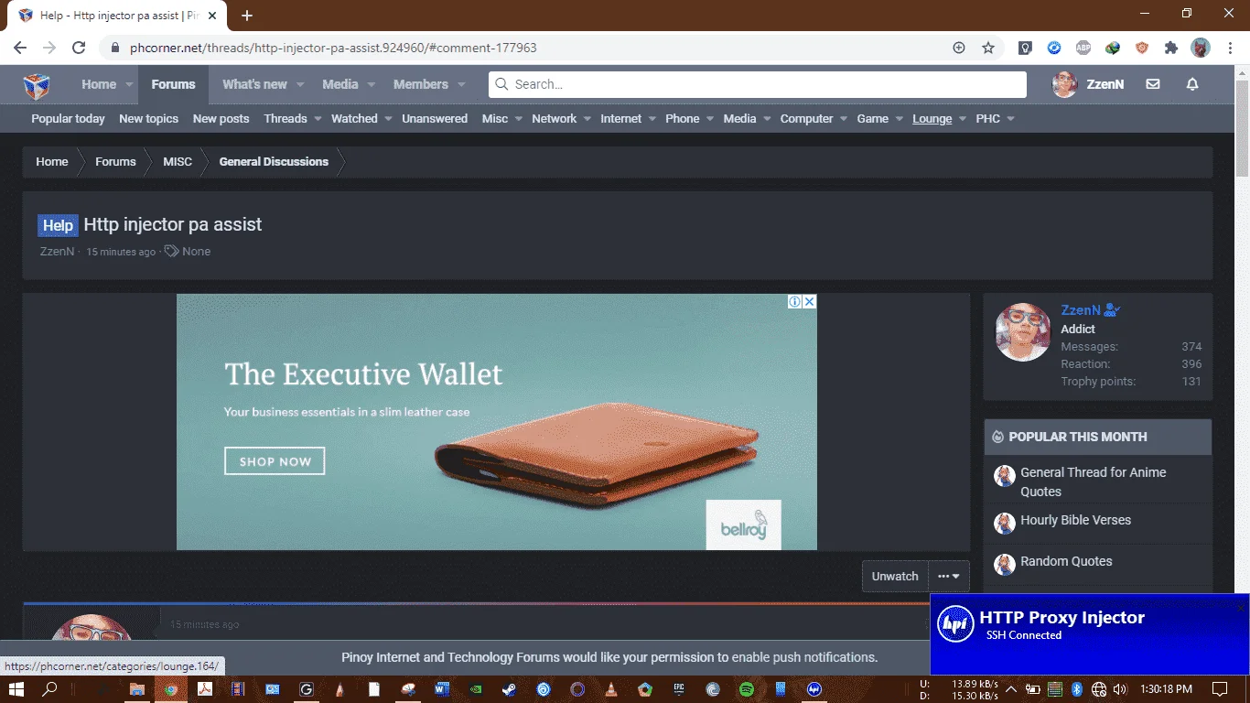
Task: Open Spotify from the taskbar
Action: coord(746,689)
